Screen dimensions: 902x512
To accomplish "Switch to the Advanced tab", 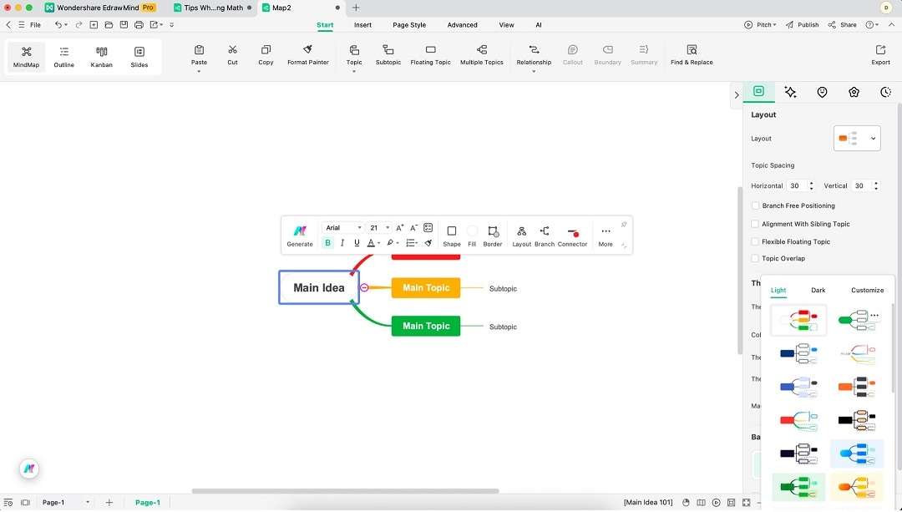I will click(x=462, y=25).
